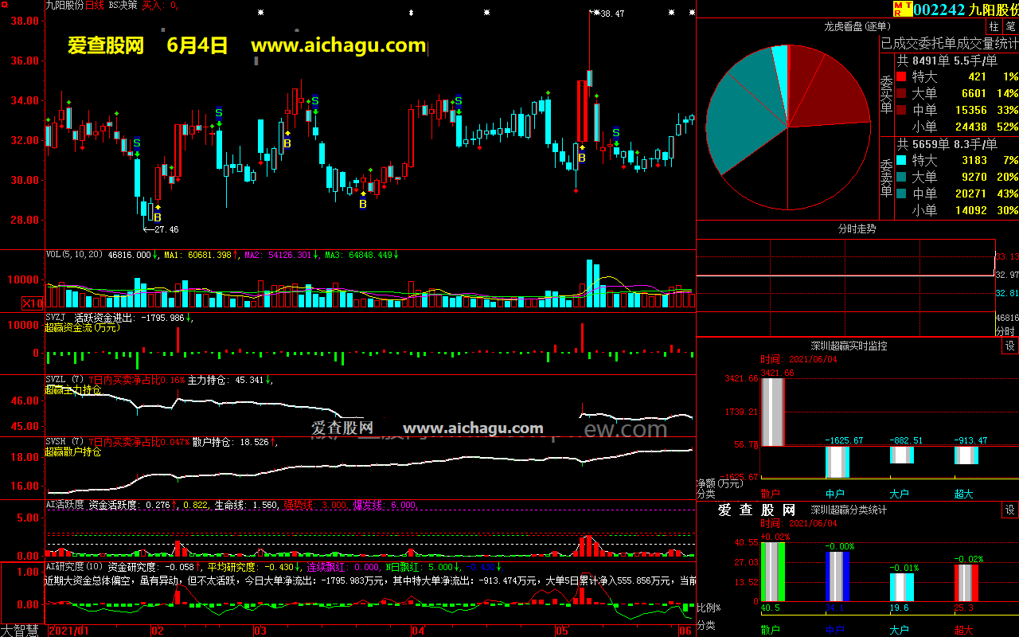Viewport: 1019px width, 637px height.
Task: Select the AI活跃度 indicator label
Action: click(64, 504)
